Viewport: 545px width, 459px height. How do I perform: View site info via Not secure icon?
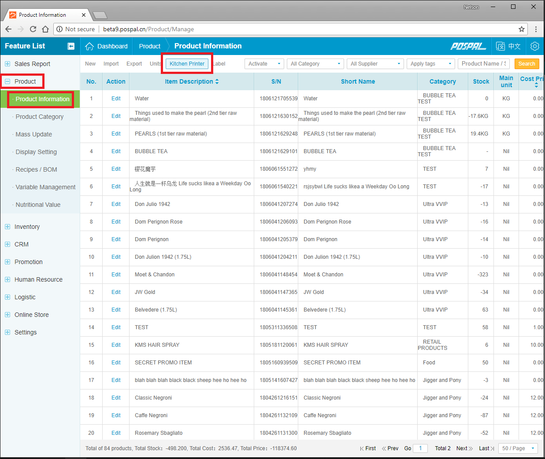(59, 29)
